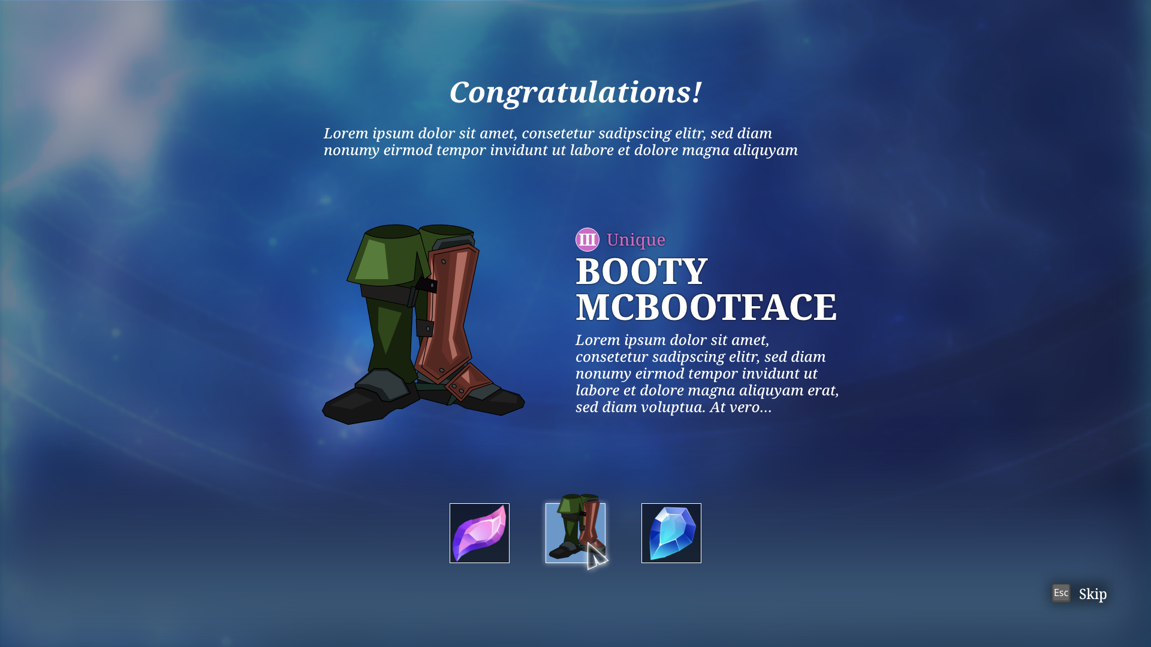Screen dimensions: 1151x647
Task: Click the pink Unique rarity label
Action: tap(636, 240)
